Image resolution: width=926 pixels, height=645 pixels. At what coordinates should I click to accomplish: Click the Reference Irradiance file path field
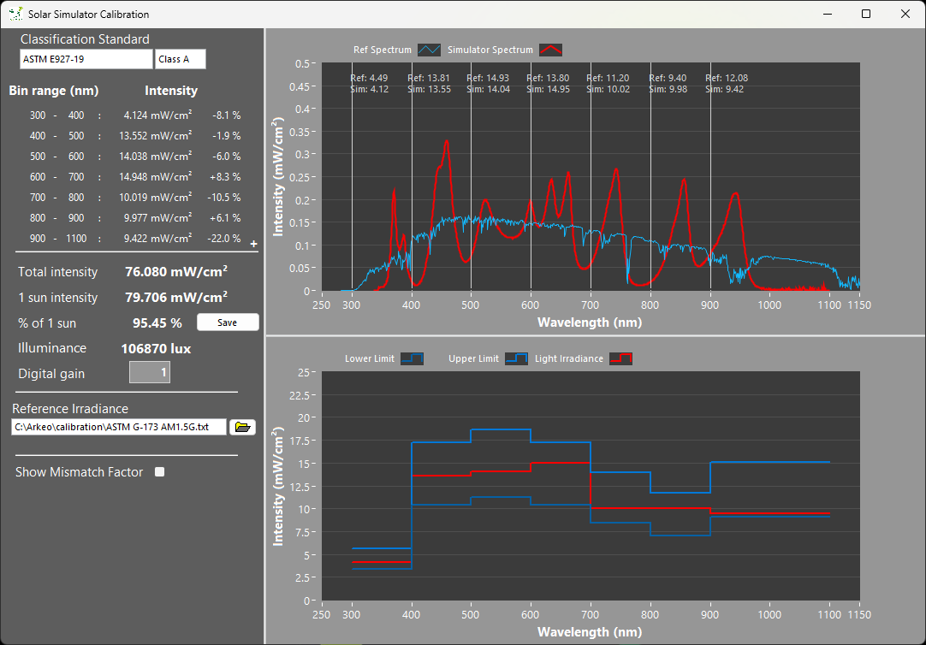[119, 427]
